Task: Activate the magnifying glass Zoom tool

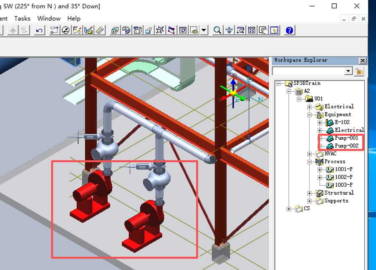Action: pos(217,30)
